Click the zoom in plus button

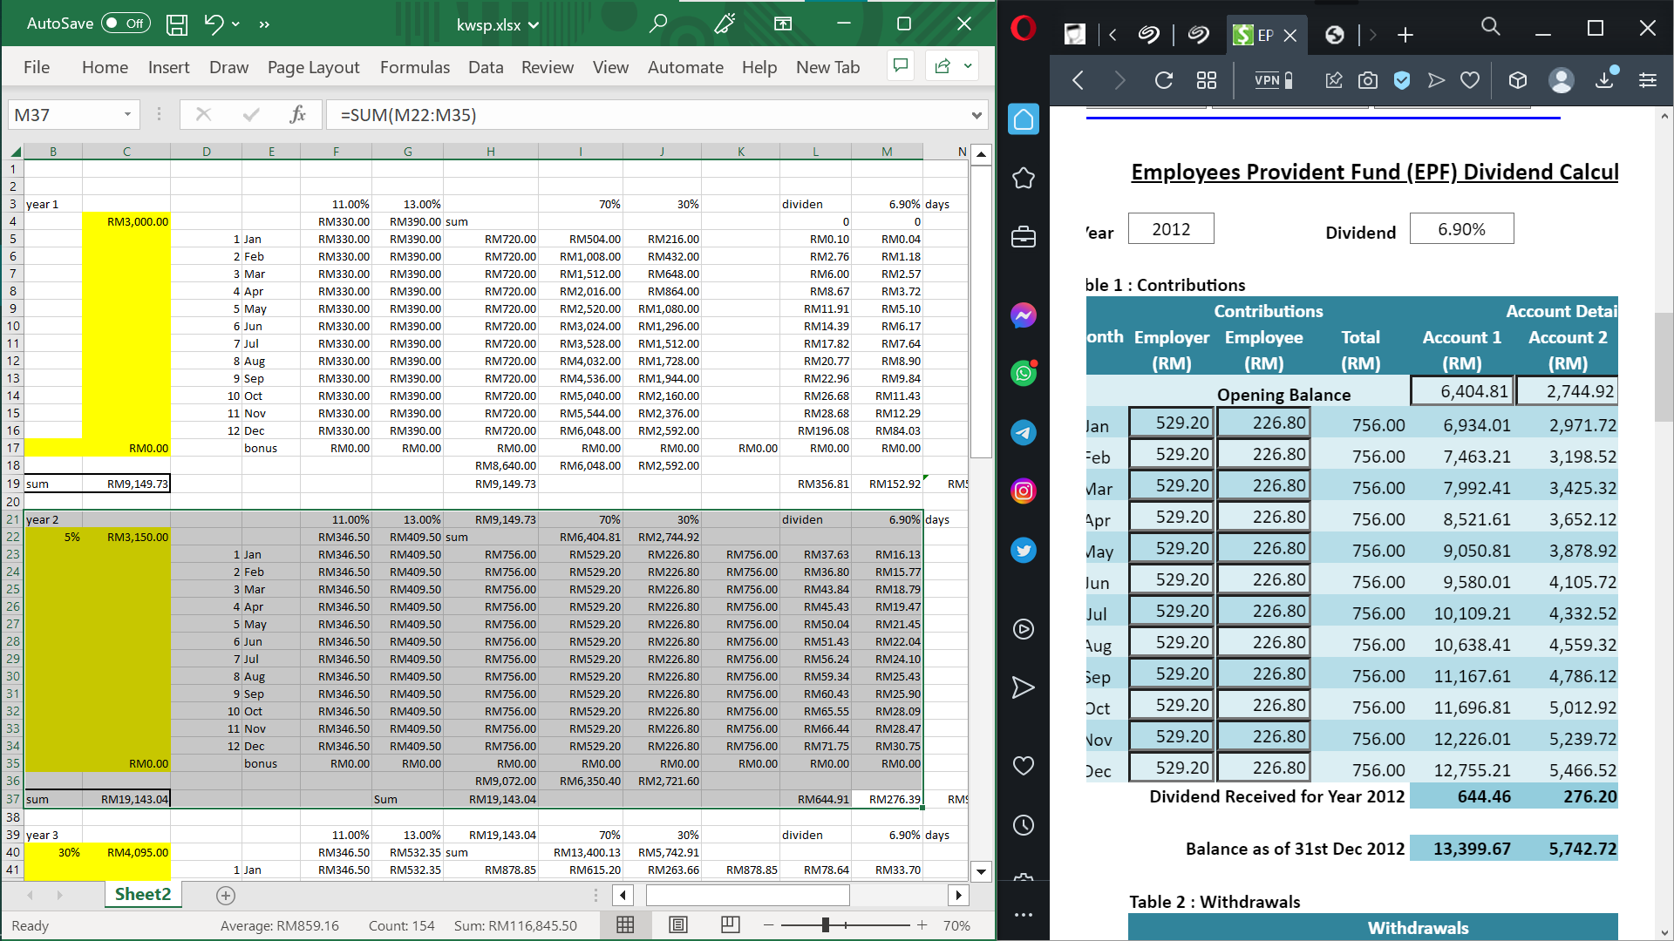(922, 924)
